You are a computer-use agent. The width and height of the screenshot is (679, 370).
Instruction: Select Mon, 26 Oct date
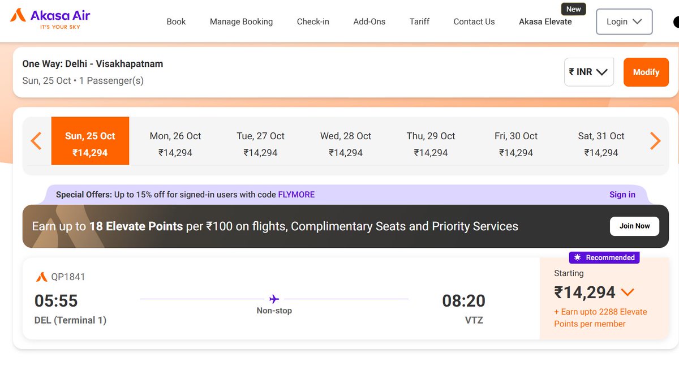click(x=175, y=144)
